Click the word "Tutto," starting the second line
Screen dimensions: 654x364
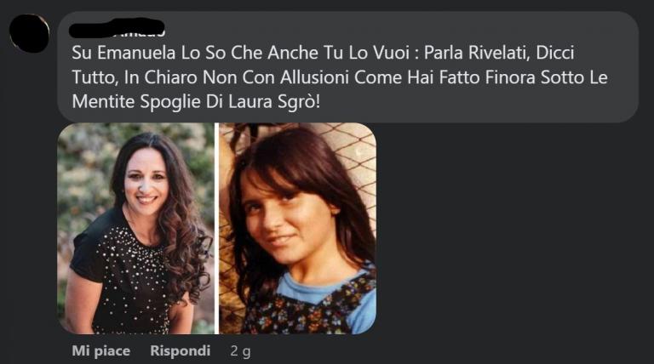point(95,78)
